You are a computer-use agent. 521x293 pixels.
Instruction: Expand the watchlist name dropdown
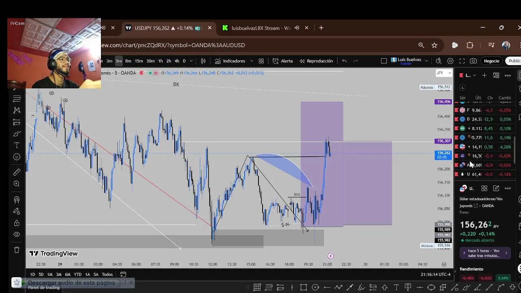(x=468, y=75)
